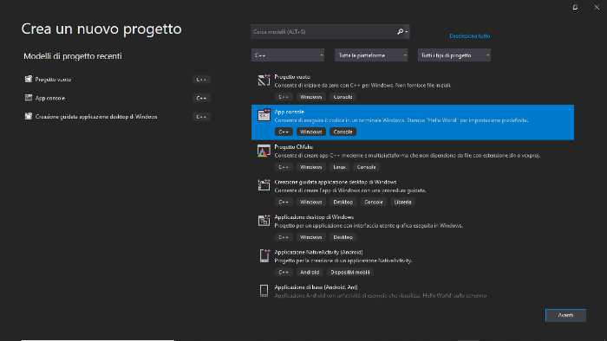Click the Creazione guidata applicazione desktop template icon

click(264, 185)
